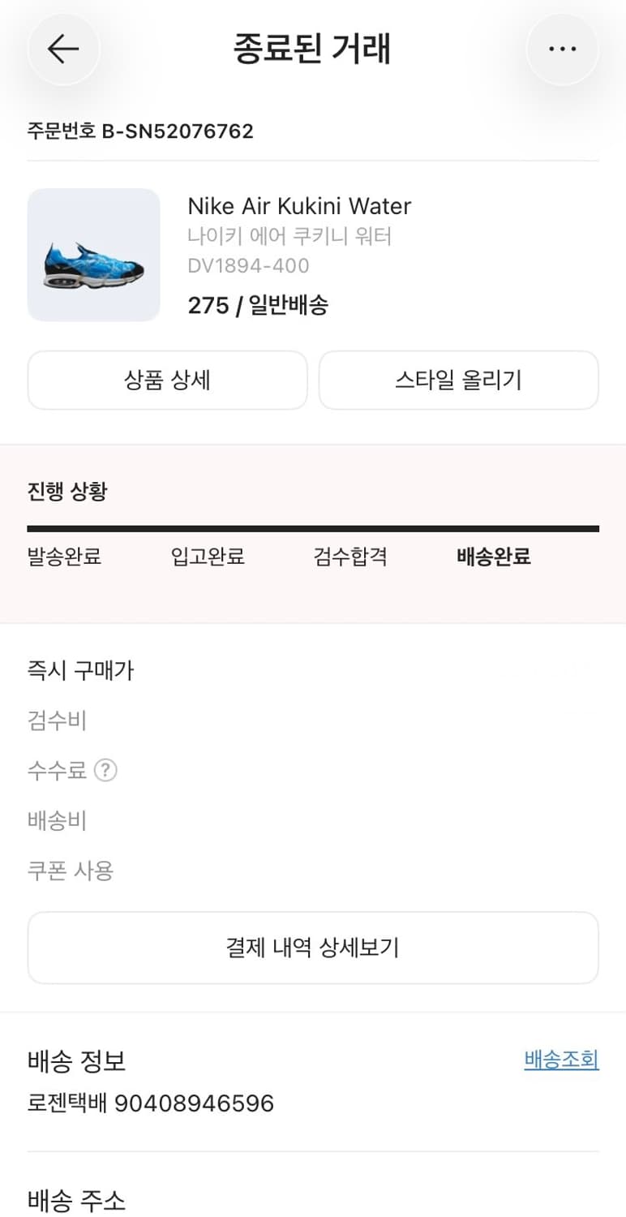The image size is (626, 1217).
Task: Click the black order progress bar
Action: tap(313, 529)
